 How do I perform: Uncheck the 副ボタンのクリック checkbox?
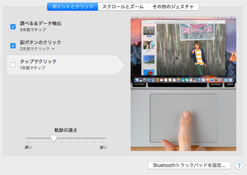(x=13, y=45)
